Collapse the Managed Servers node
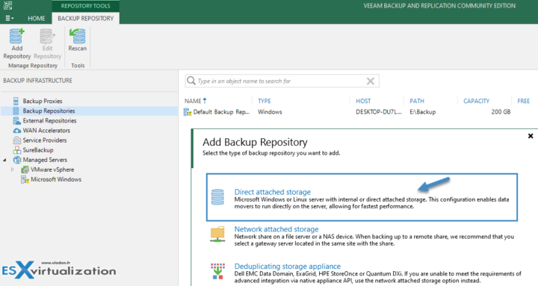 (4, 160)
